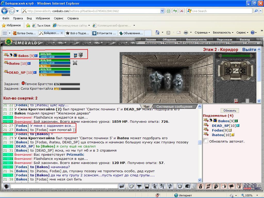Switch to the 'Системные сообщения' tab
The height and width of the screenshot is (198, 264).
(174, 106)
